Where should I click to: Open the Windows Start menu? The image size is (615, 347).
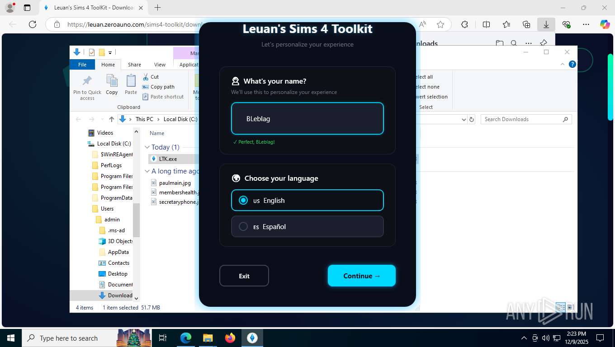[11, 338]
